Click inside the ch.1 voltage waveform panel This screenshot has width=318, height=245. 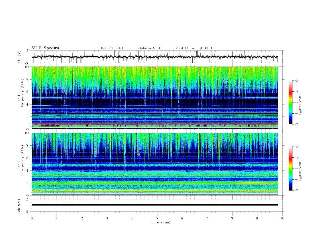coord(158,57)
